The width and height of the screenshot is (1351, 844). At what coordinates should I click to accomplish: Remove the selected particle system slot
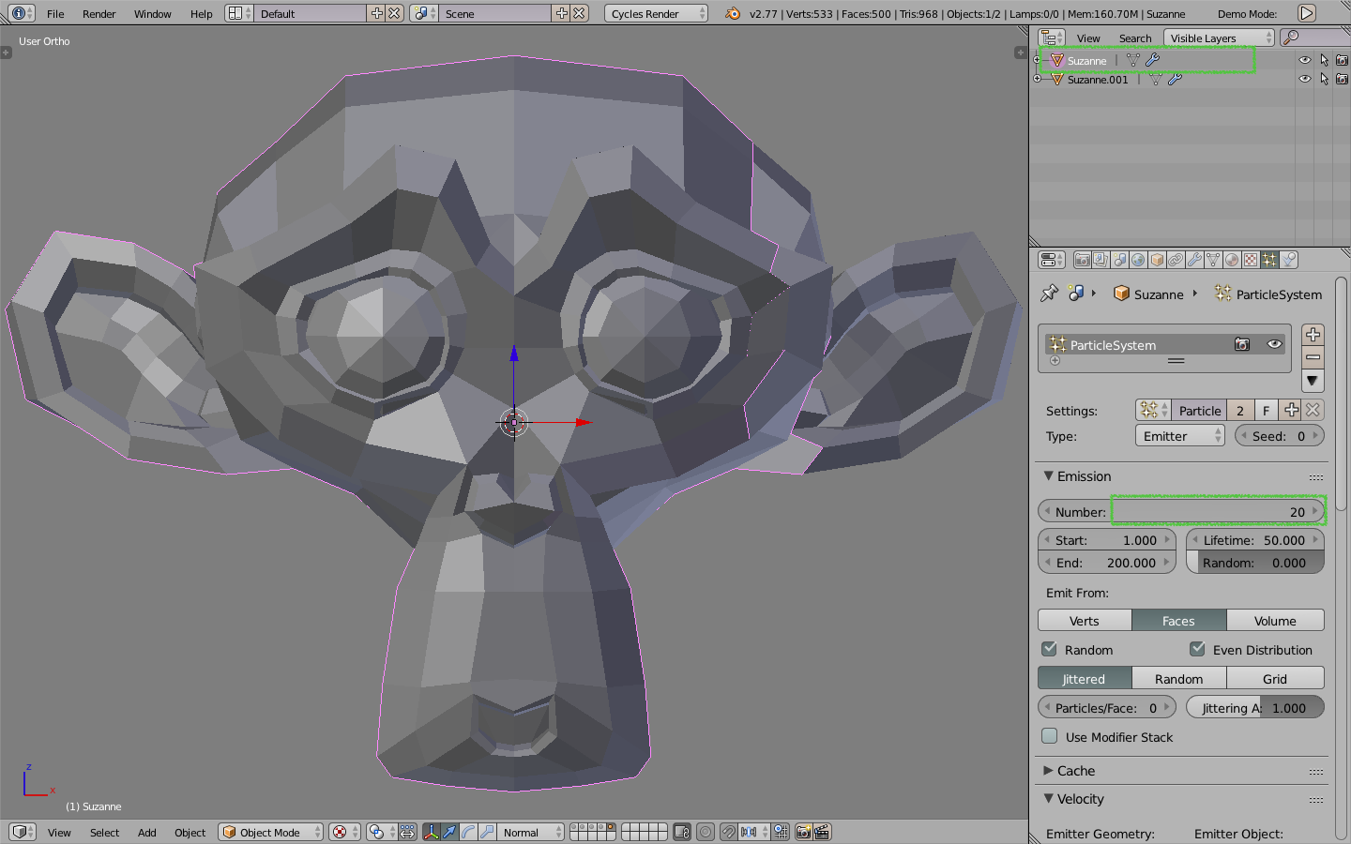(1313, 357)
